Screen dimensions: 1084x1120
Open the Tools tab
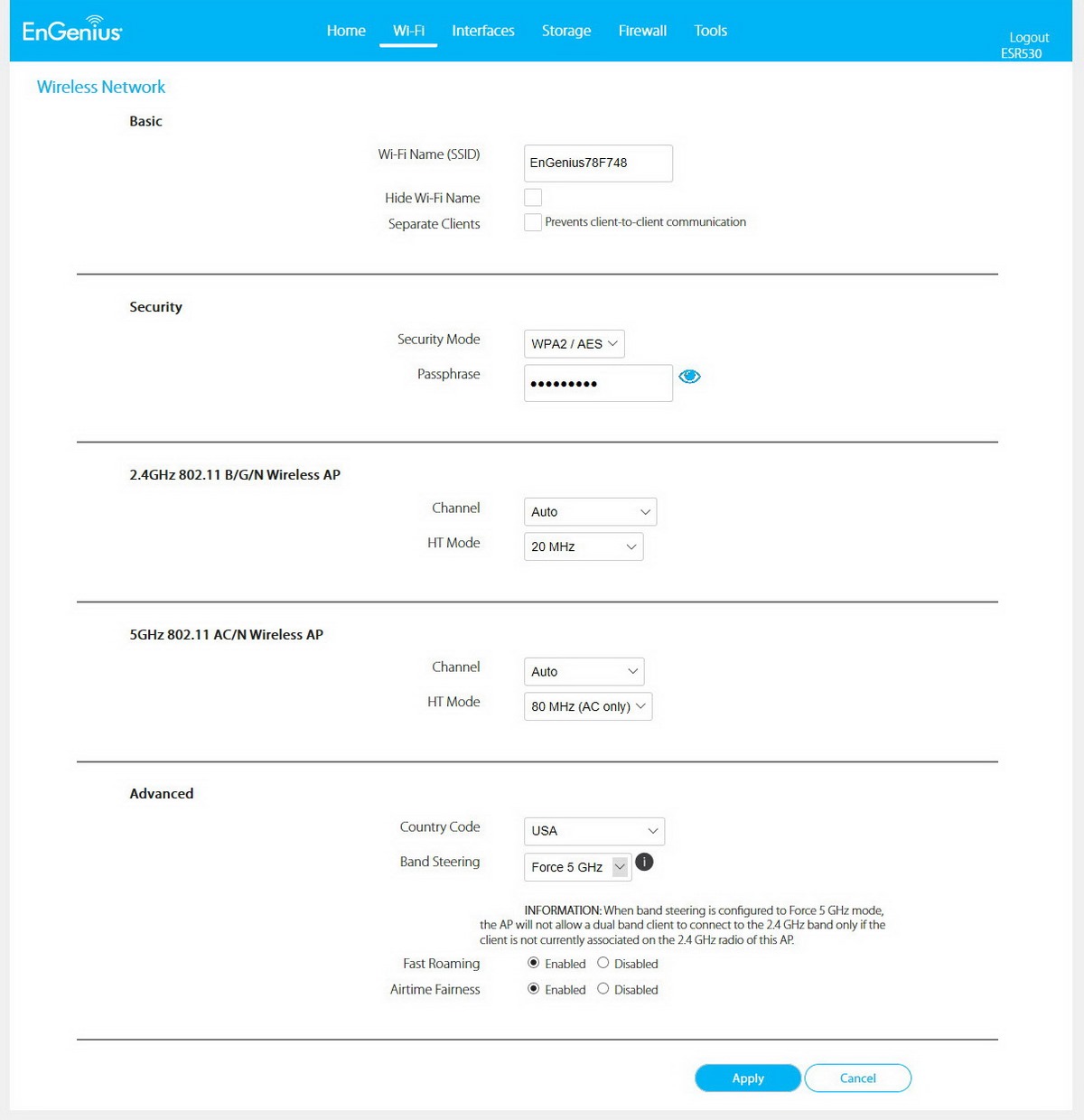pyautogui.click(x=711, y=31)
